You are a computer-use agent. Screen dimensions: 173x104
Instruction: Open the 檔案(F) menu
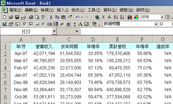pos(16,10)
